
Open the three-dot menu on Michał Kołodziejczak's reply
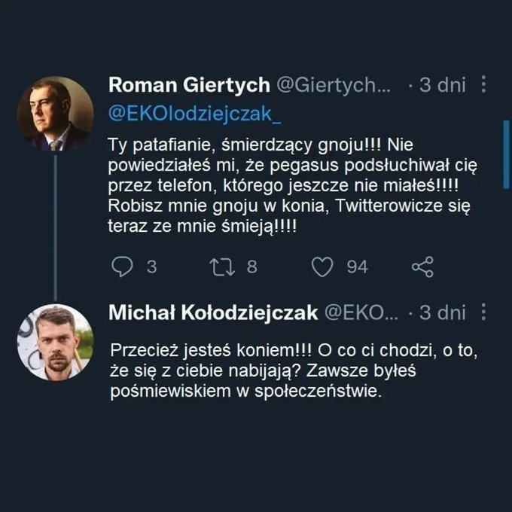(484, 312)
